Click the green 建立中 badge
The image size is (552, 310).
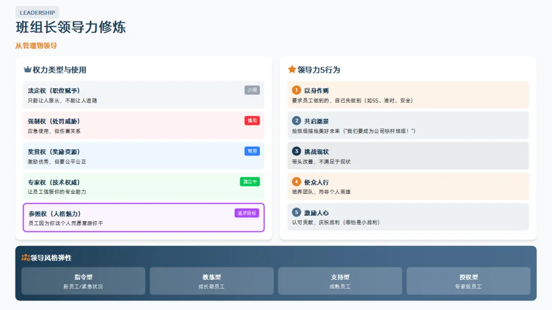coord(249,182)
